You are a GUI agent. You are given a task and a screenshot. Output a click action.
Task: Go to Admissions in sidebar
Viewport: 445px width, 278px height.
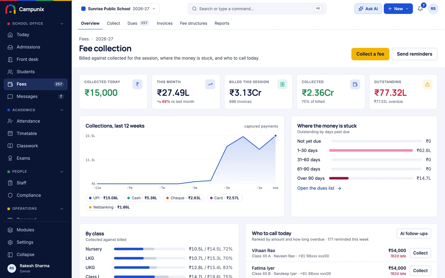tap(36, 47)
